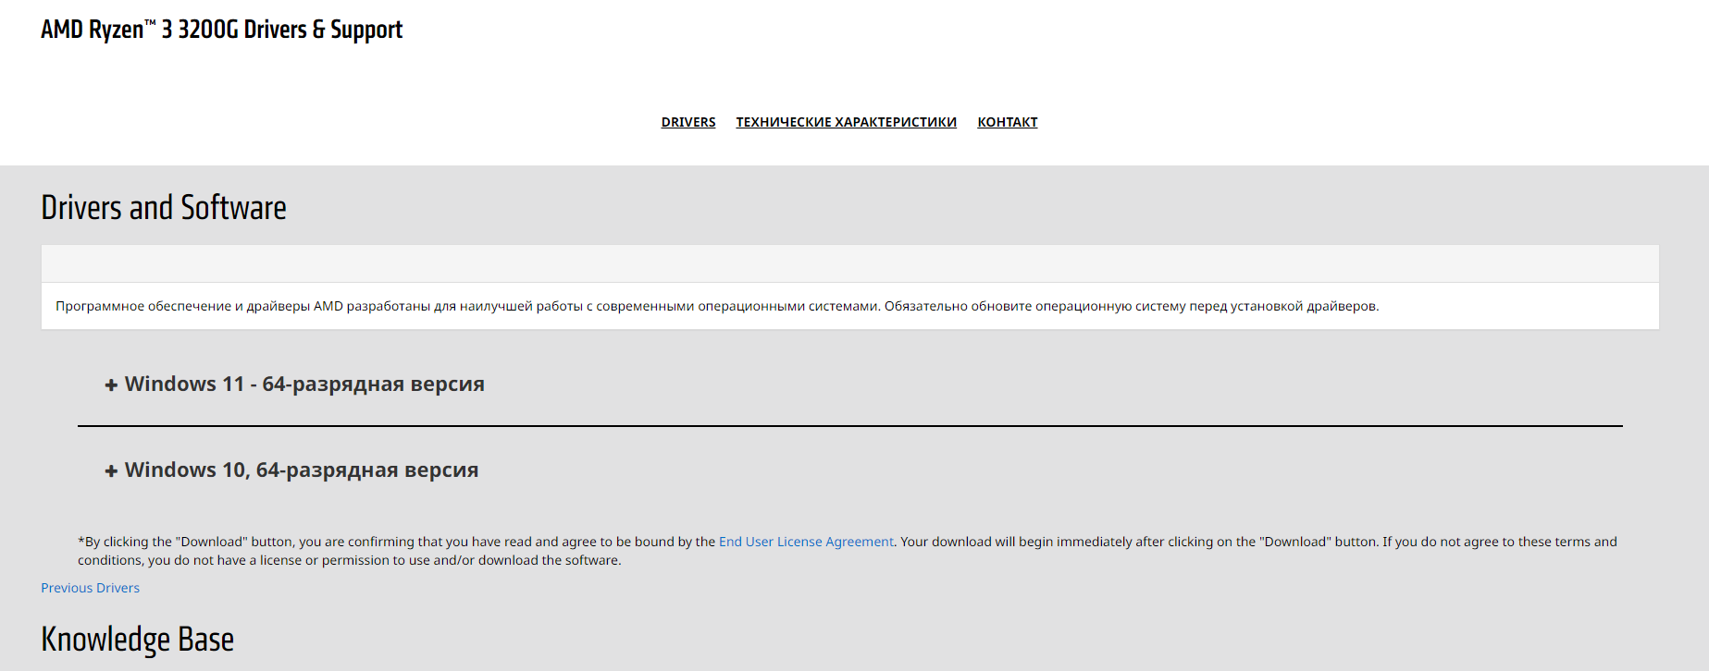Click plus icon beside Windows 11
The width and height of the screenshot is (1709, 671).
[x=111, y=385]
